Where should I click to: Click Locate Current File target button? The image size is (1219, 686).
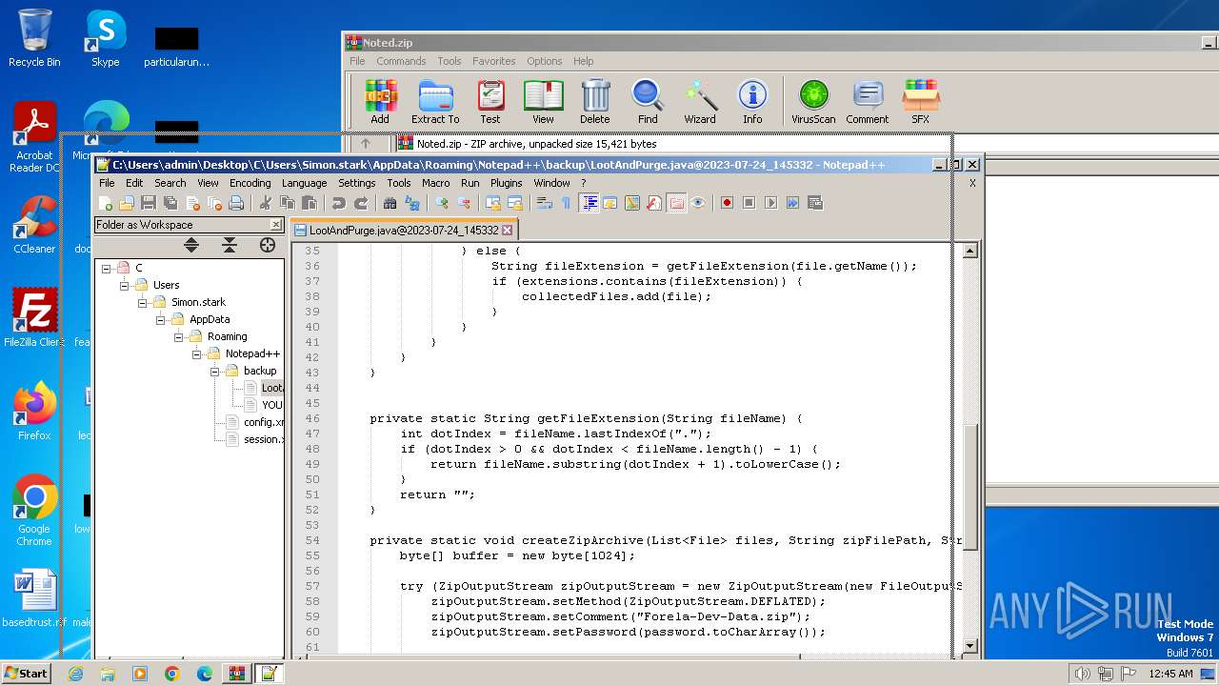pyautogui.click(x=268, y=245)
